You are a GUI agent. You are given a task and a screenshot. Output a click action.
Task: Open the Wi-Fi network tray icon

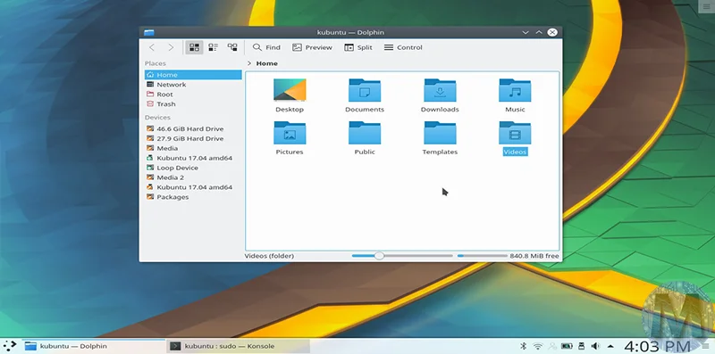pos(538,346)
